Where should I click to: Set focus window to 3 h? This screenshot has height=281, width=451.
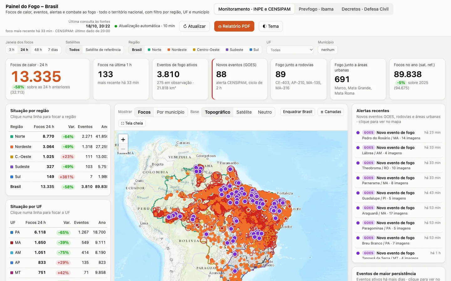point(12,50)
